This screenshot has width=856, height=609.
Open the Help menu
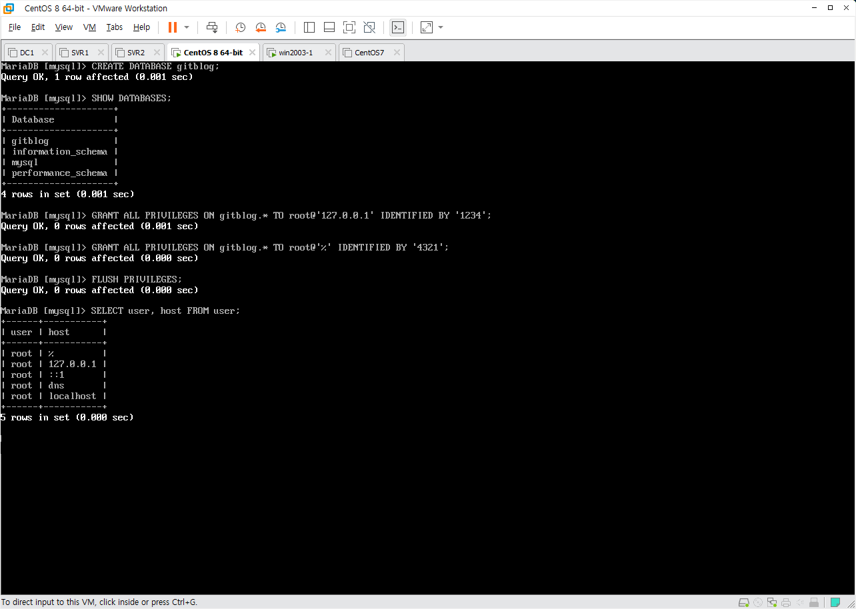[x=141, y=27]
